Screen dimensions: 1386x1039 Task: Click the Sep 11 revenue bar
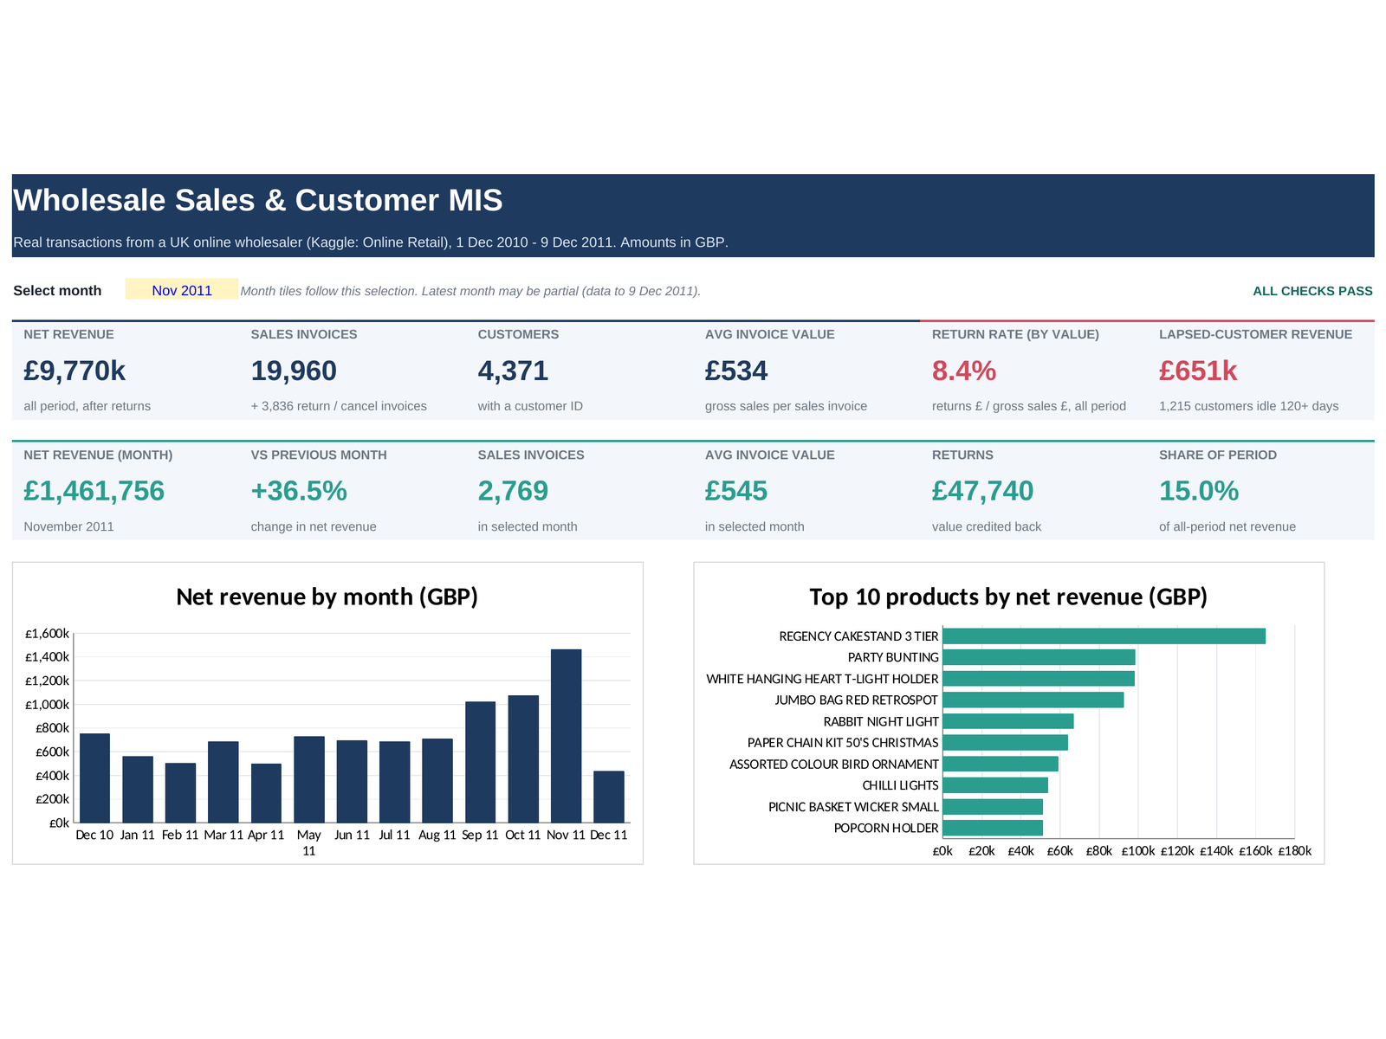(480, 762)
